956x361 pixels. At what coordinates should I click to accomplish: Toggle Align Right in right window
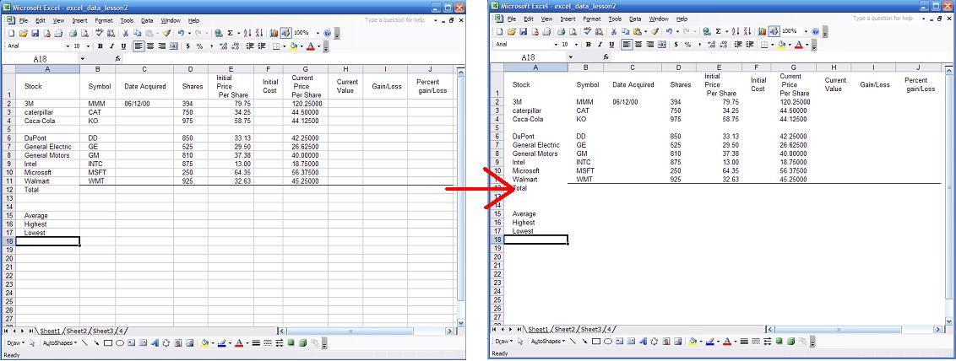(649, 45)
